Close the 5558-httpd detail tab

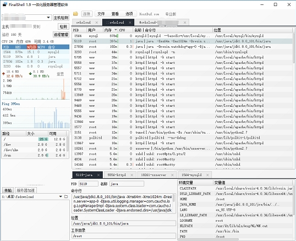pos(131,175)
